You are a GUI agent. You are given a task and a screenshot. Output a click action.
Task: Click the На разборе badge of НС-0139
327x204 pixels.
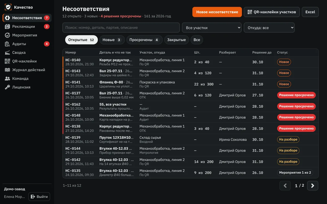point(288,139)
